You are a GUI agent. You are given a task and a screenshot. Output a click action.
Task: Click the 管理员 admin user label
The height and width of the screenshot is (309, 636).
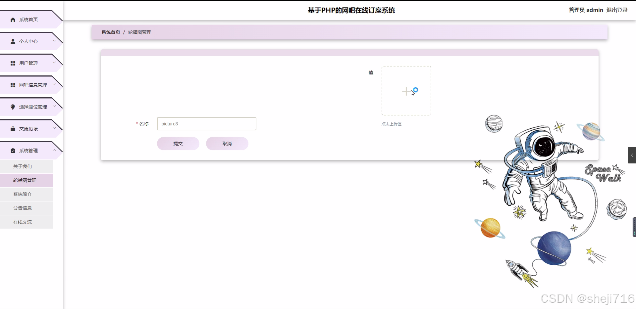click(586, 10)
